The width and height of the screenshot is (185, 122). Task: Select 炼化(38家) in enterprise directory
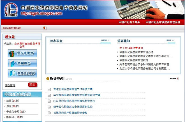(x=13, y=106)
